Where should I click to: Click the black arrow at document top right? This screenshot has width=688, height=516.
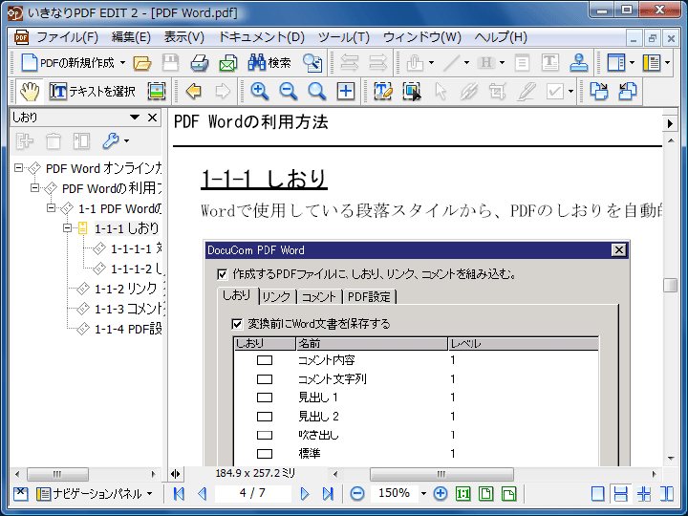tap(670, 123)
